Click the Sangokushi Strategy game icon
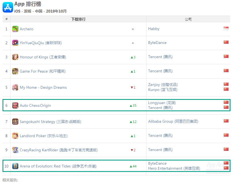Viewport: 231px width, 185px height. click(15, 122)
